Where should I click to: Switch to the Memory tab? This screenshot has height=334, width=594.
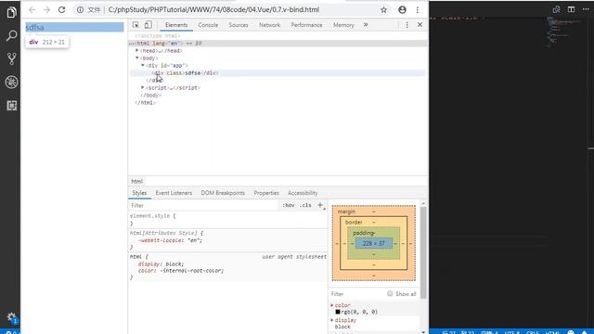pyautogui.click(x=343, y=25)
